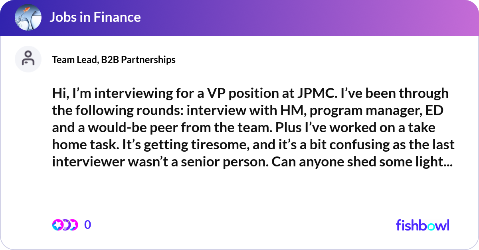479x250 pixels.
Task: Click the anonymous user profile icon
Action: 28,59
